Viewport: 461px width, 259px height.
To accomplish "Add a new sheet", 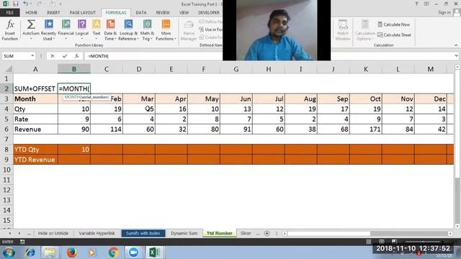I will point(267,233).
